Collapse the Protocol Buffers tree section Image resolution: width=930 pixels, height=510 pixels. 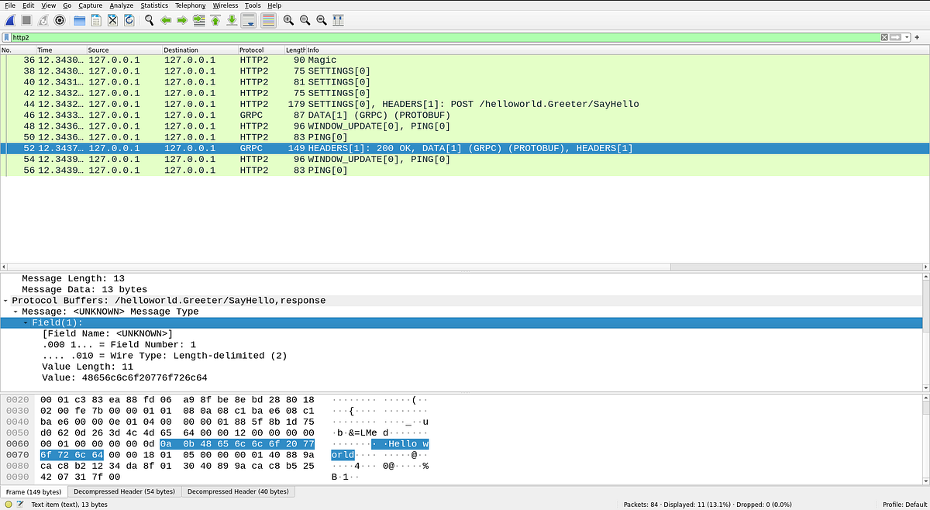click(5, 301)
